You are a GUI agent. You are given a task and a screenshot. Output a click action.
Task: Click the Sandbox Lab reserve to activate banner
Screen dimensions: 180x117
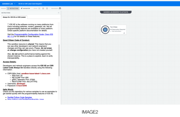pyautogui.click(x=116, y=12)
